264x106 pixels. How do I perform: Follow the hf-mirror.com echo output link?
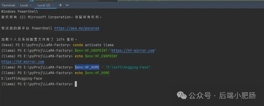pos(23,62)
